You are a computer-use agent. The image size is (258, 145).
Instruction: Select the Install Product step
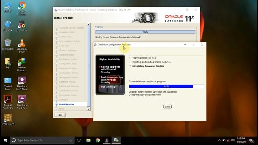(x=67, y=104)
